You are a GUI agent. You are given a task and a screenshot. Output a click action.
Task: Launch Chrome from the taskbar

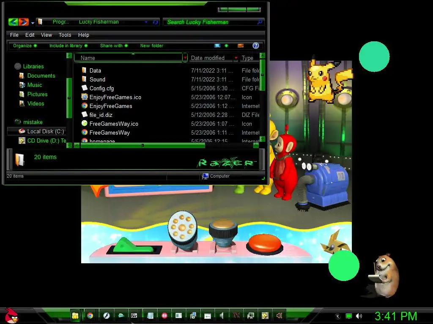pyautogui.click(x=90, y=316)
